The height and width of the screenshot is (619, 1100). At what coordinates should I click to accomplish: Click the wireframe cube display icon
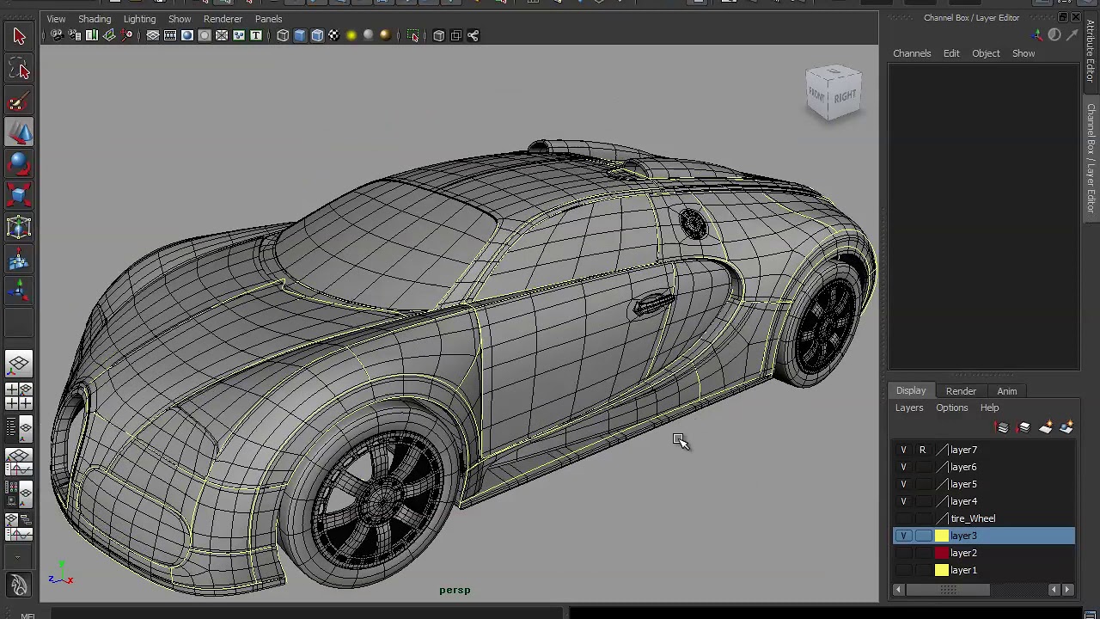coord(283,35)
